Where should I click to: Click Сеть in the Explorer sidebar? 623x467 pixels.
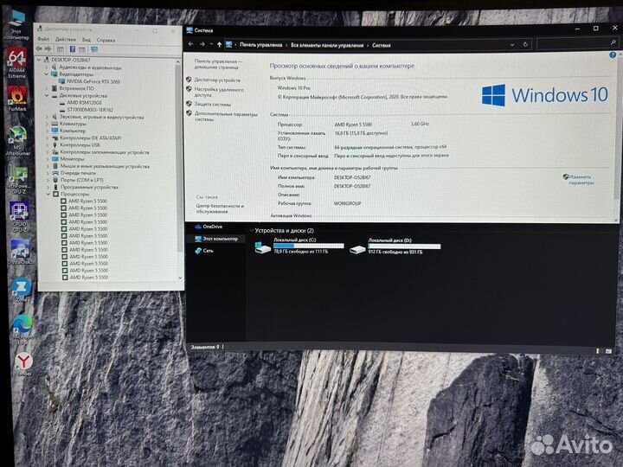pyautogui.click(x=204, y=251)
